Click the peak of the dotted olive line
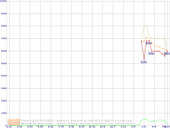170x128 pixels. pyautogui.click(x=145, y=26)
